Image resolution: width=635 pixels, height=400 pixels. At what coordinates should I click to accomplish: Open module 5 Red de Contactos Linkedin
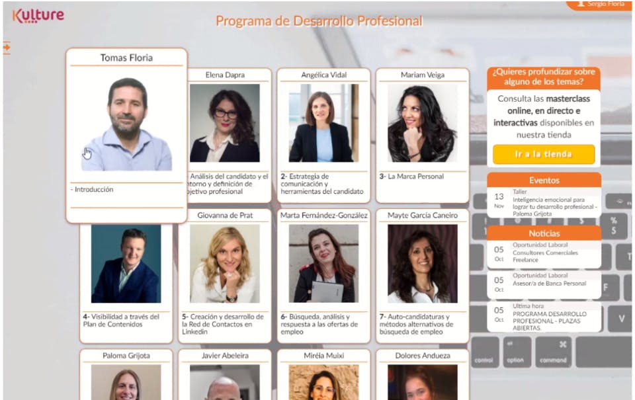click(223, 324)
